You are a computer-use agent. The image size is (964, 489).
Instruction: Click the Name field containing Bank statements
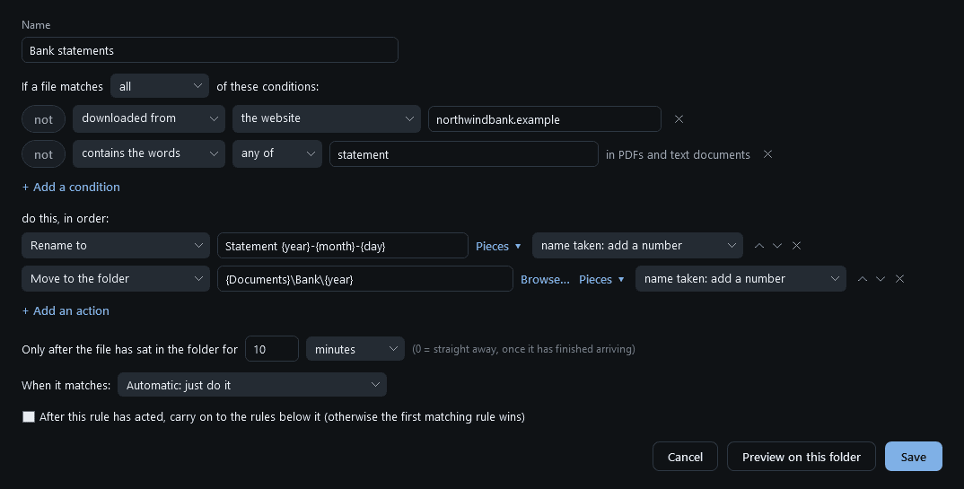click(x=210, y=49)
